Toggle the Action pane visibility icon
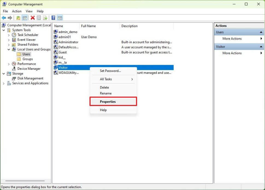Viewport: 265px width, 190px height. pos(60,18)
